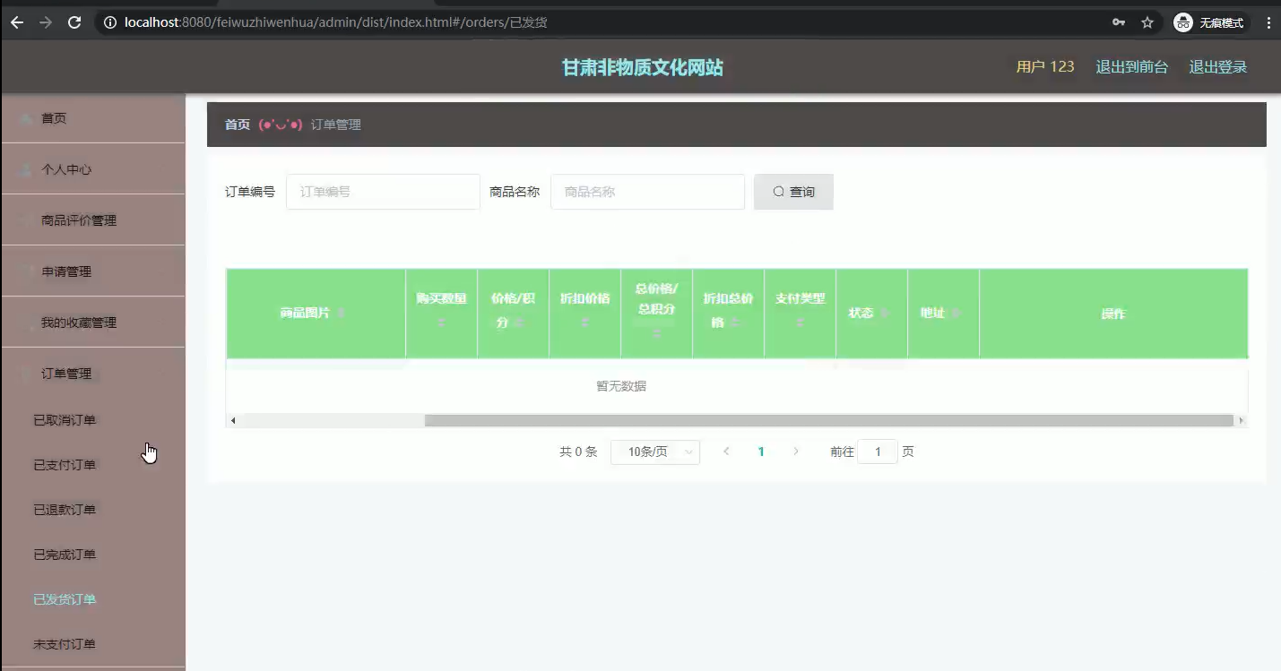Sort by 折扣价格 column

pyautogui.click(x=584, y=323)
